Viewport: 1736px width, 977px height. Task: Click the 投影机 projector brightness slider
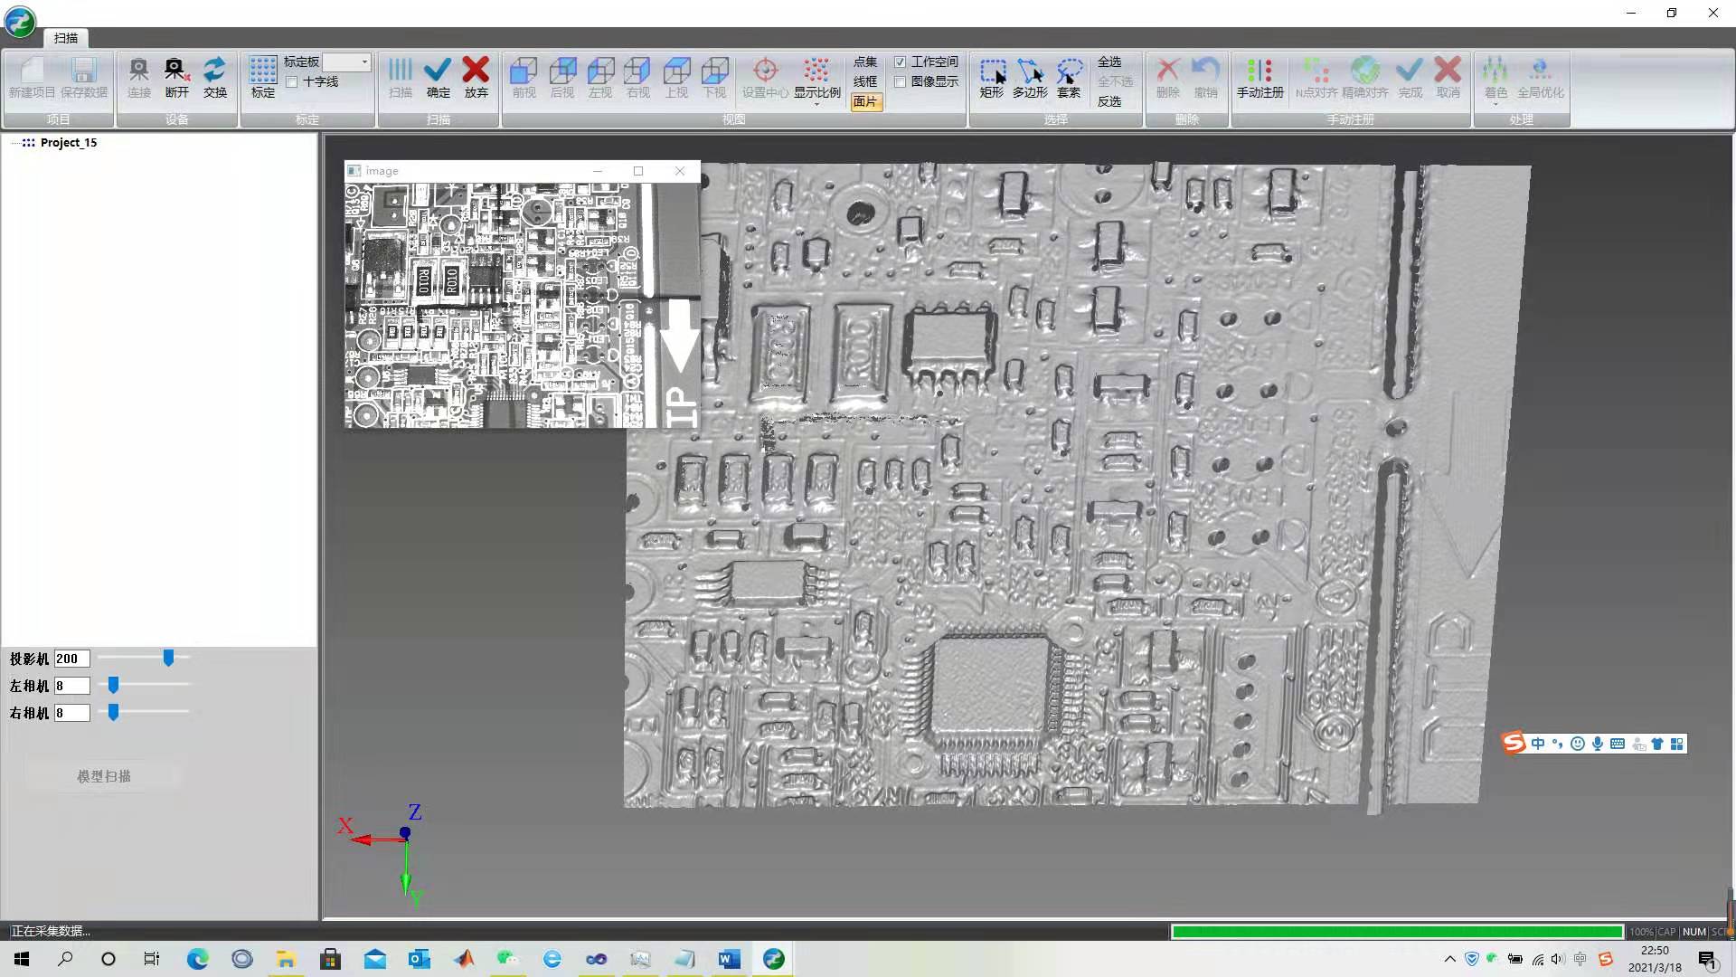[168, 659]
